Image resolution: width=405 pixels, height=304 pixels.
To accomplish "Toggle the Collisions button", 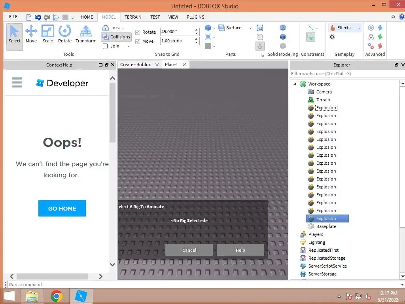I will (116, 37).
